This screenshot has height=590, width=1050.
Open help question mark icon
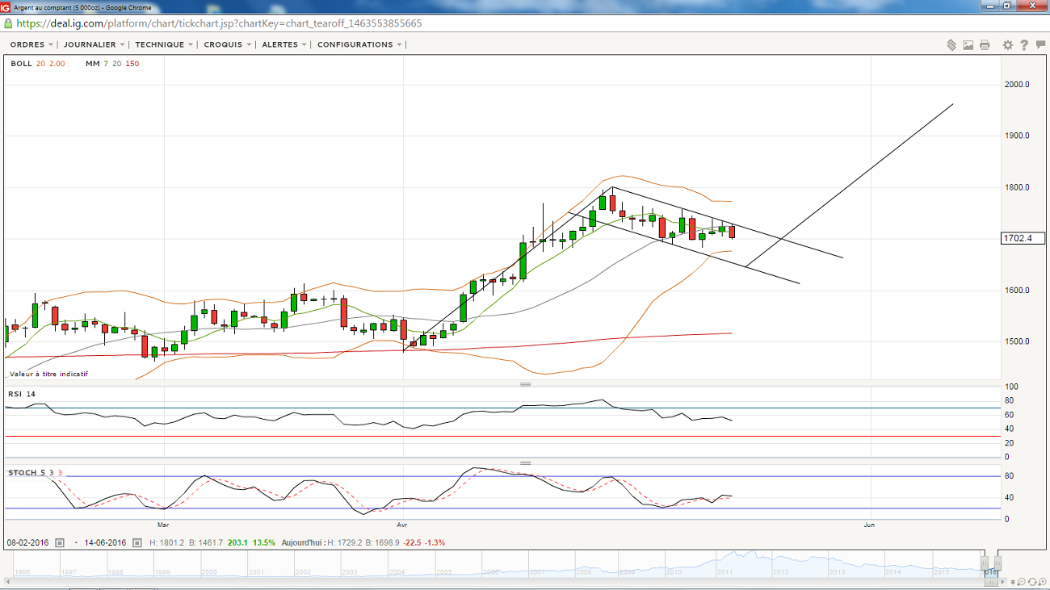(1024, 45)
